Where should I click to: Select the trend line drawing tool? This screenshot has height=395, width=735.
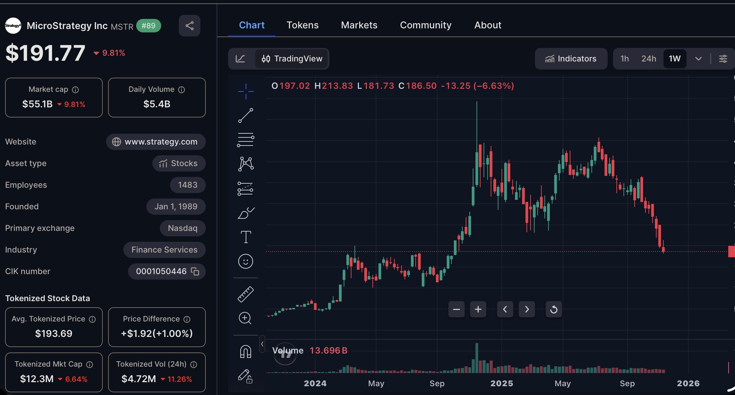(246, 115)
